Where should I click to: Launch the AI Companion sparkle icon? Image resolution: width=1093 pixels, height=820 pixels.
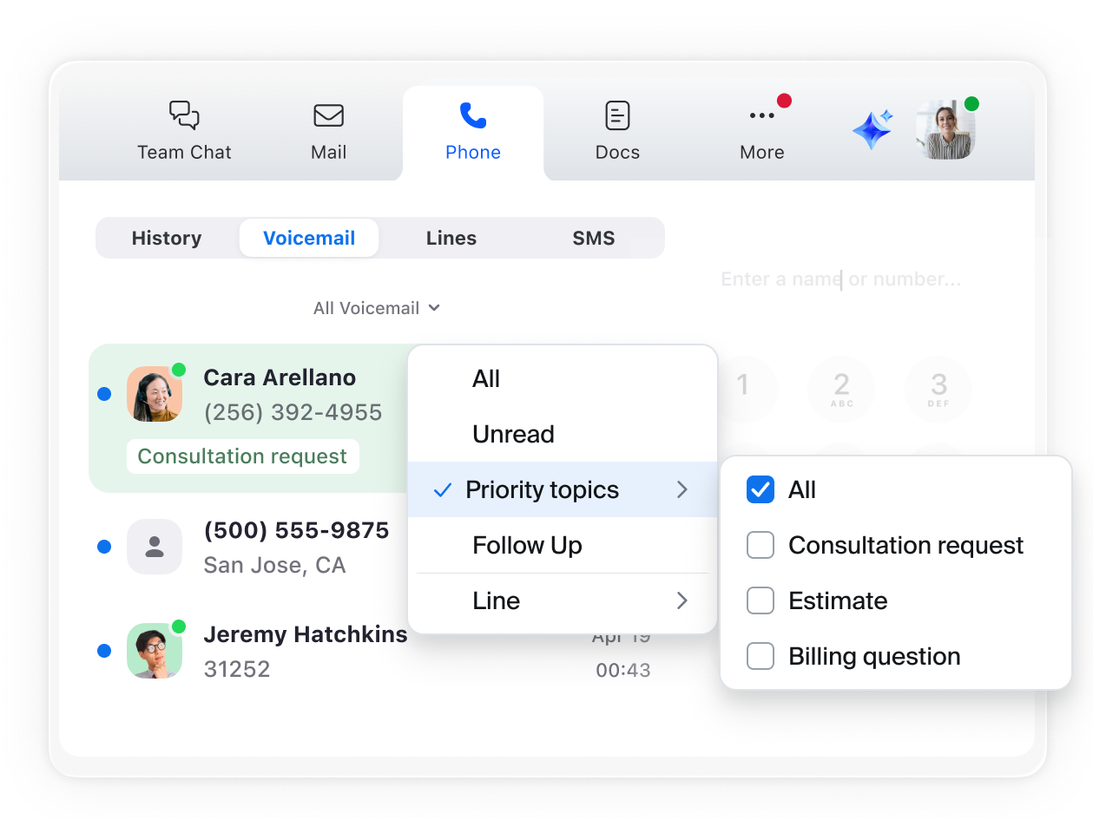872,128
